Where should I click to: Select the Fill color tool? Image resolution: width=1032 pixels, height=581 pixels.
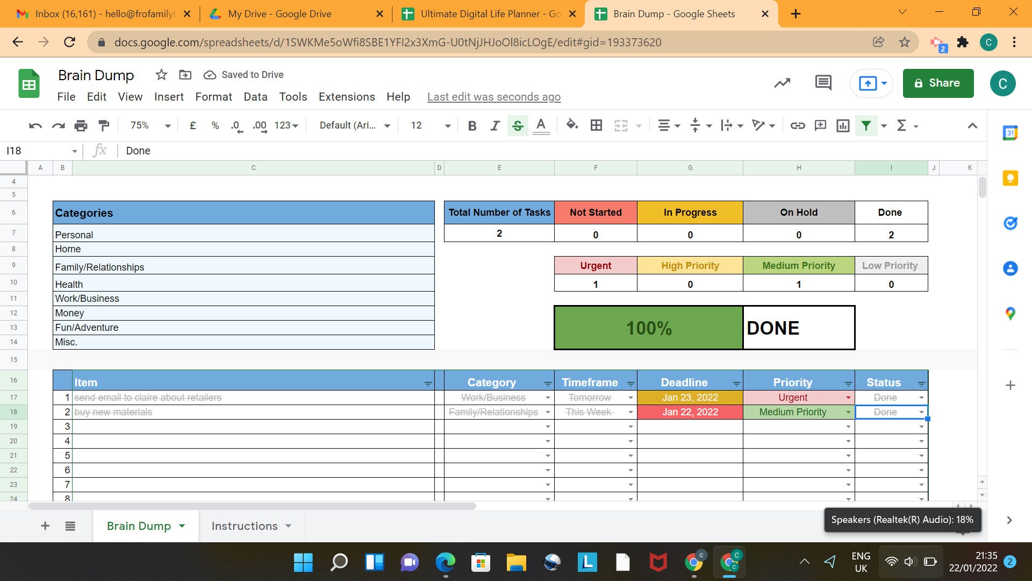tap(571, 125)
